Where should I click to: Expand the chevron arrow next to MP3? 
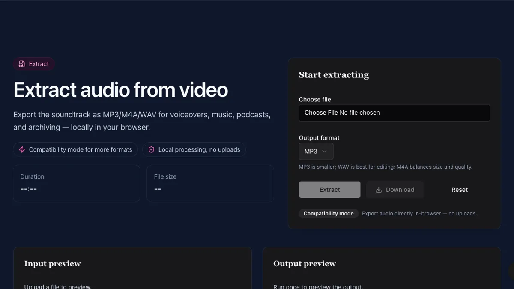coord(324,151)
